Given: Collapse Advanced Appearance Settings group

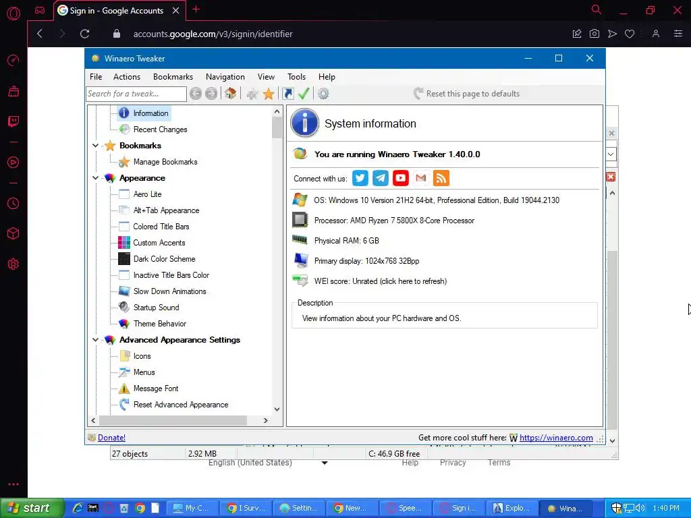Looking at the screenshot, I should coord(95,340).
